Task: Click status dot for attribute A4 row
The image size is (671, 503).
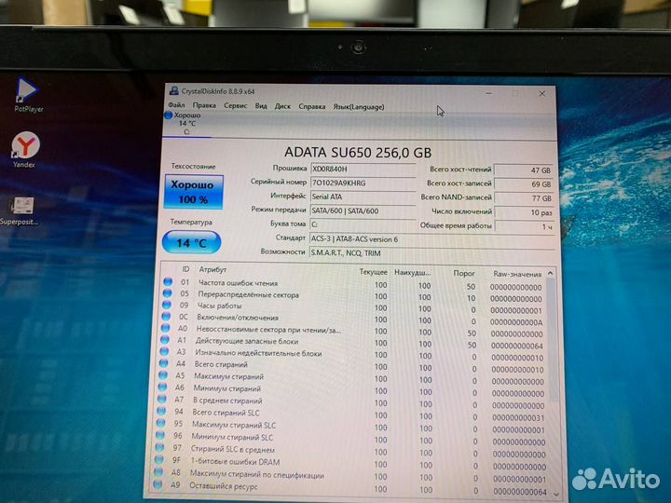Action: coord(163,363)
